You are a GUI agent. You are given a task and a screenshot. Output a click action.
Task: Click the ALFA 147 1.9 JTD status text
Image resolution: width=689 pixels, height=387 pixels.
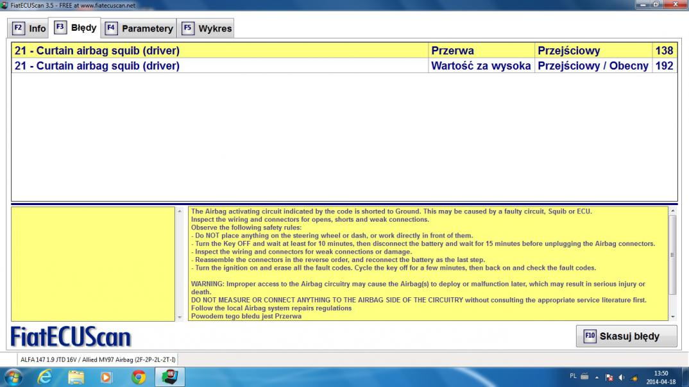point(98,360)
